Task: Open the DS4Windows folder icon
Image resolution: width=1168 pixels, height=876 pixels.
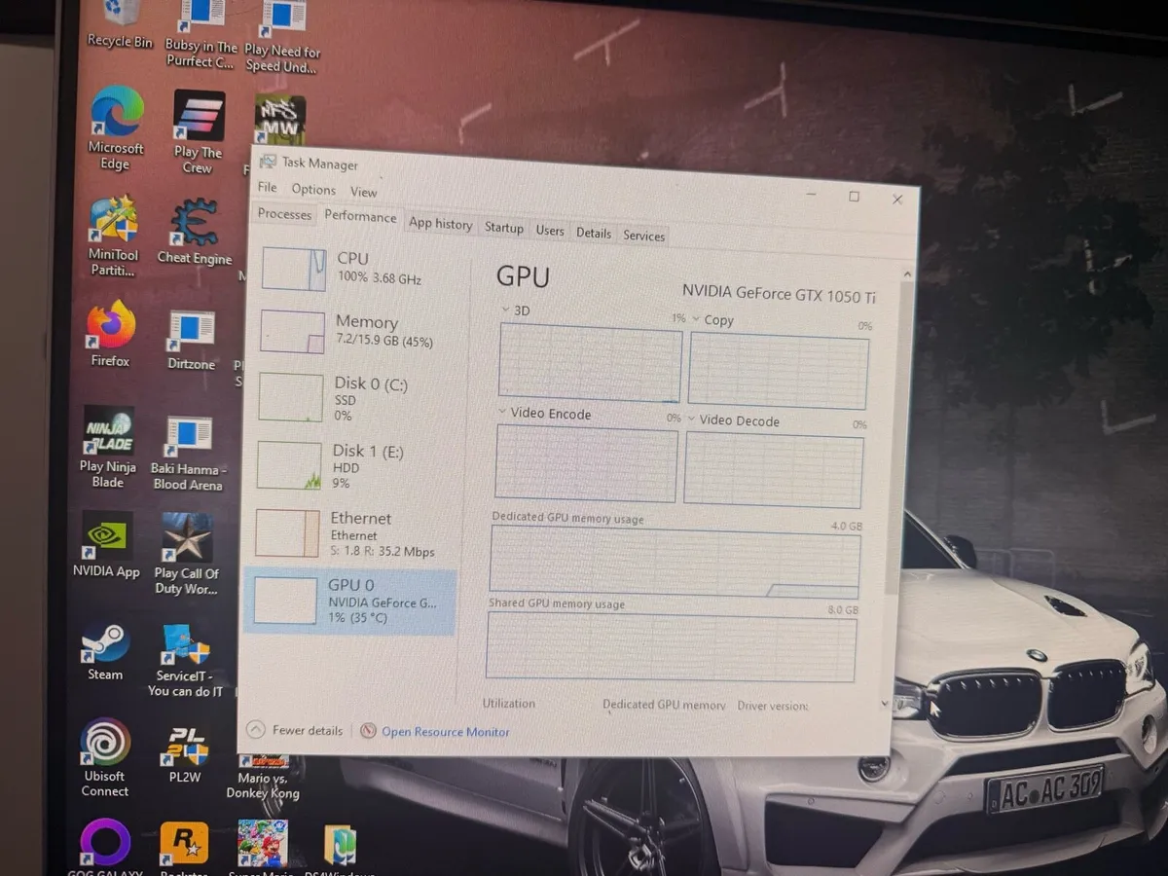Action: 340,850
